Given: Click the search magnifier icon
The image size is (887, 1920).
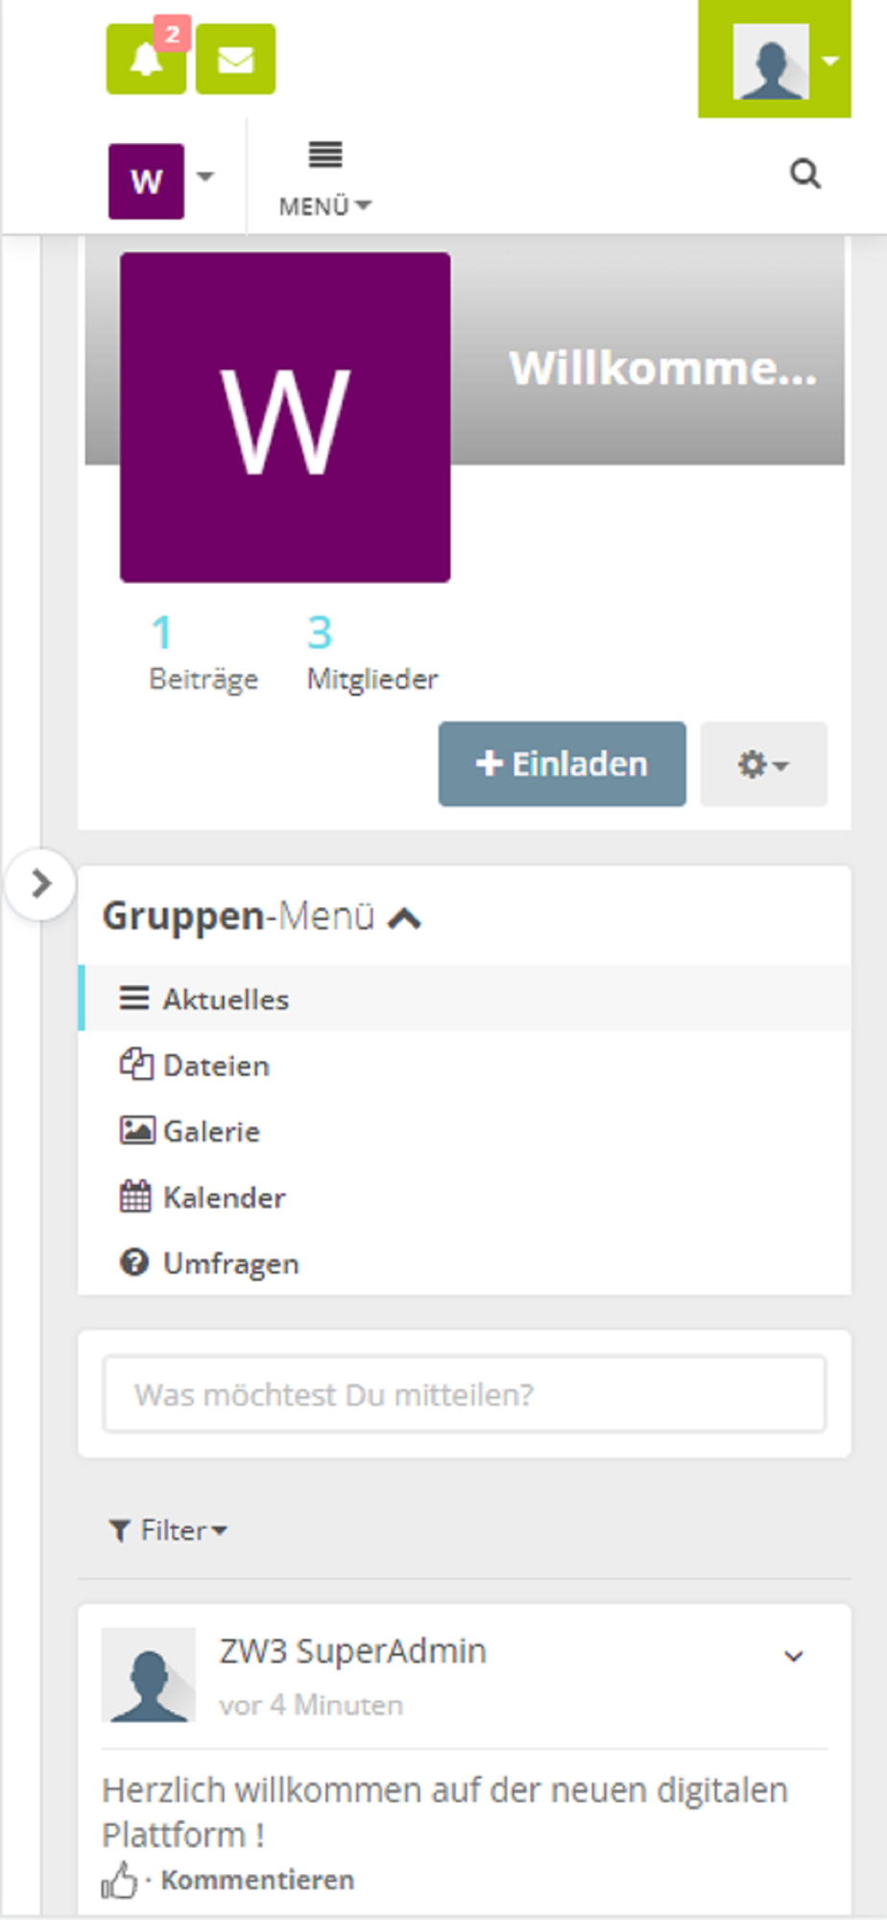Looking at the screenshot, I should click(x=804, y=174).
